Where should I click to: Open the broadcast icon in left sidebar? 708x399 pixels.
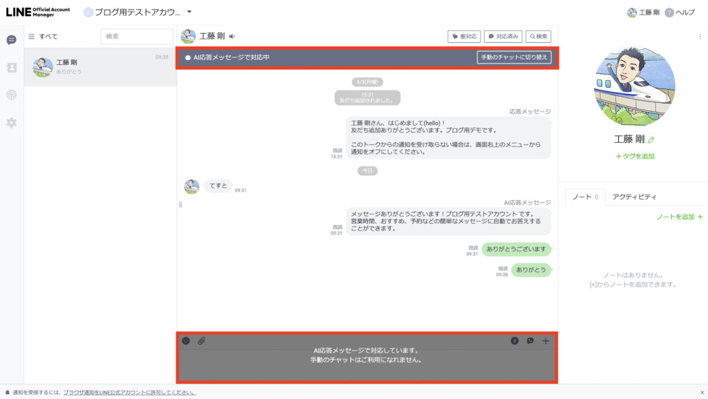(x=11, y=95)
